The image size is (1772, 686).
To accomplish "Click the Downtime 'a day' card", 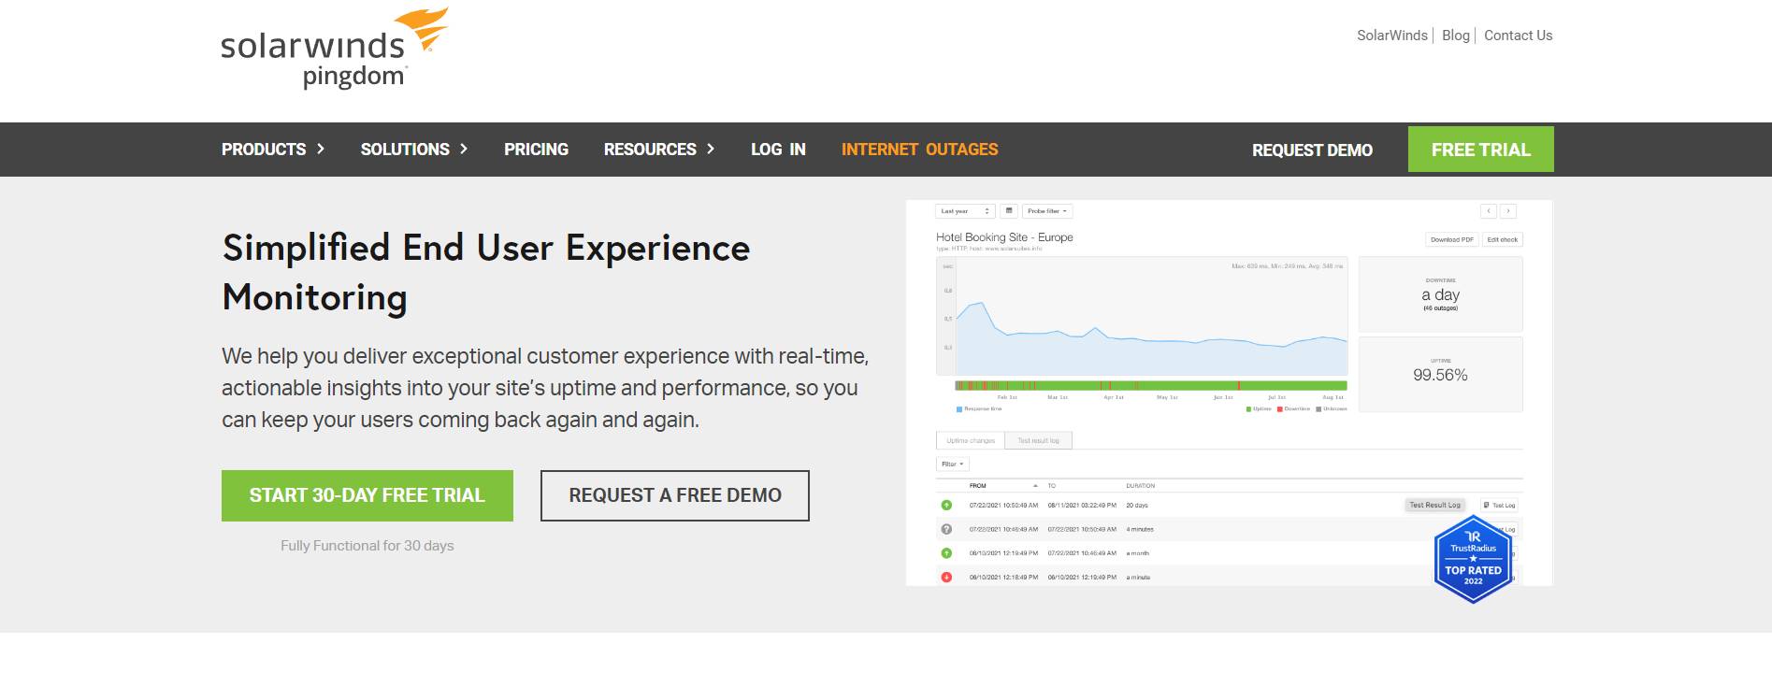I will [x=1440, y=294].
